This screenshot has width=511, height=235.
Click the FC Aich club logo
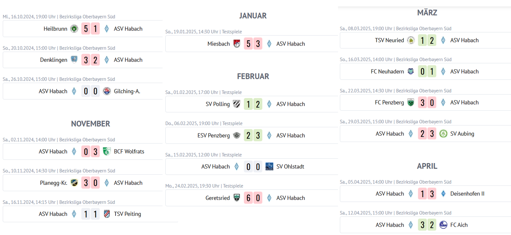pos(443,225)
